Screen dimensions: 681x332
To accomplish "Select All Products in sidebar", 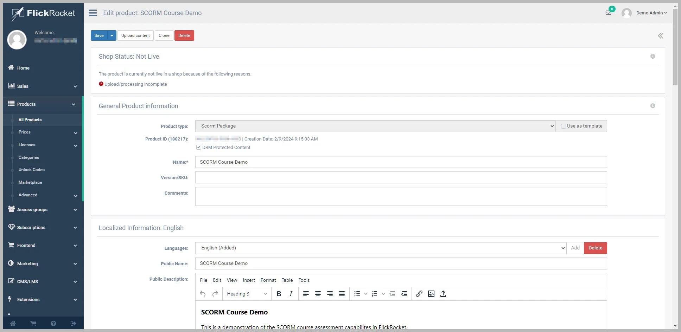I will point(30,120).
